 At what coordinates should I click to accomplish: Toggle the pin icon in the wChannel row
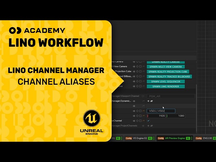click(134, 121)
